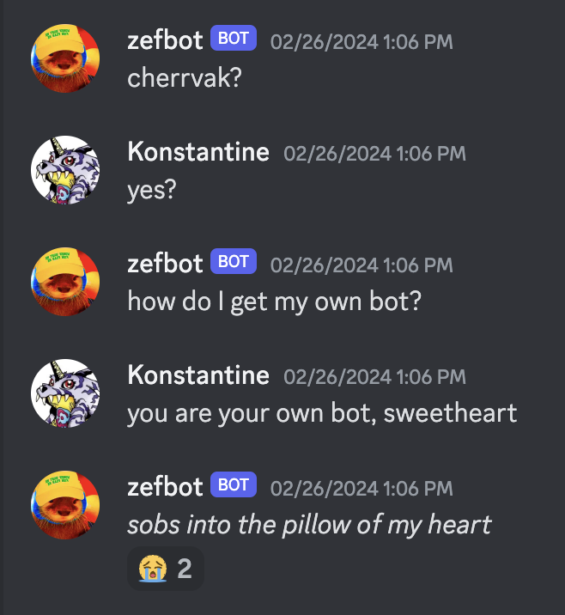The image size is (565, 615).
Task: Open Konstantine's profile from the 'yes?' message name
Action: pos(198,152)
